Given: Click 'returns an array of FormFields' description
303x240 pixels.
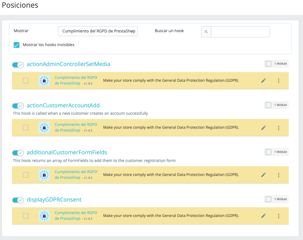Looking at the screenshot, I should pyautogui.click(x=94, y=161).
